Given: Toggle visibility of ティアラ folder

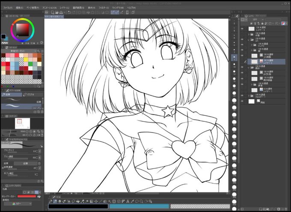Looking at the screenshot, I should pyautogui.click(x=242, y=45).
